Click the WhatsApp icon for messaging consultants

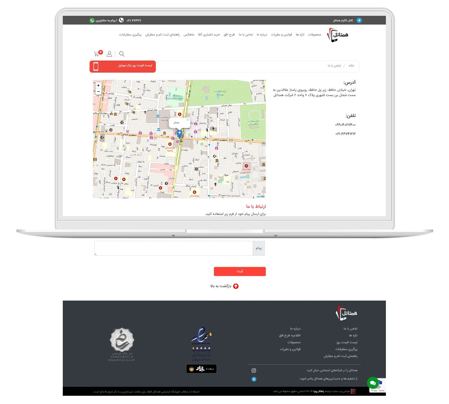[92, 20]
